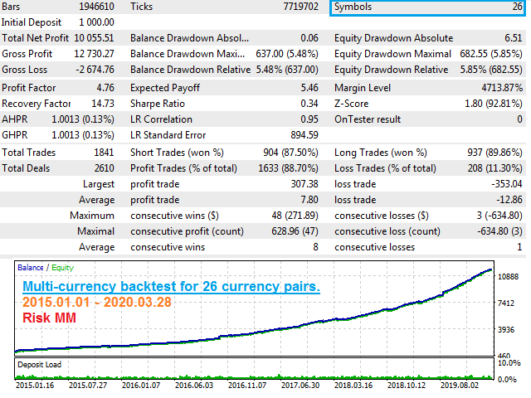This screenshot has width=531, height=398.
Task: Select average profit trade value 7.80
Action: (309, 200)
